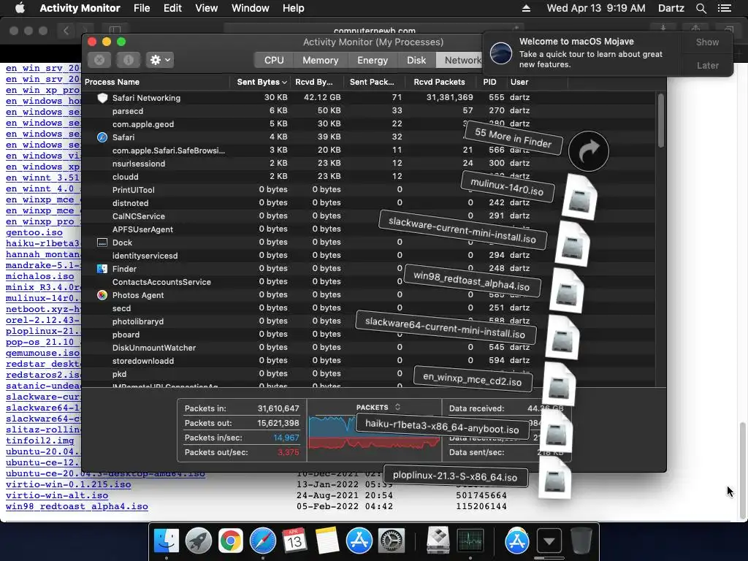Toggle Sent Bytes column sort order
Image resolution: width=748 pixels, height=561 pixels.
tap(262, 82)
